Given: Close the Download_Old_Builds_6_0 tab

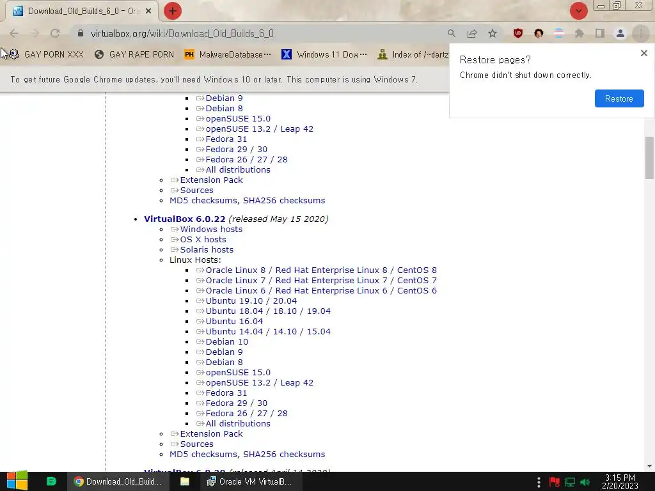Looking at the screenshot, I should click(148, 12).
